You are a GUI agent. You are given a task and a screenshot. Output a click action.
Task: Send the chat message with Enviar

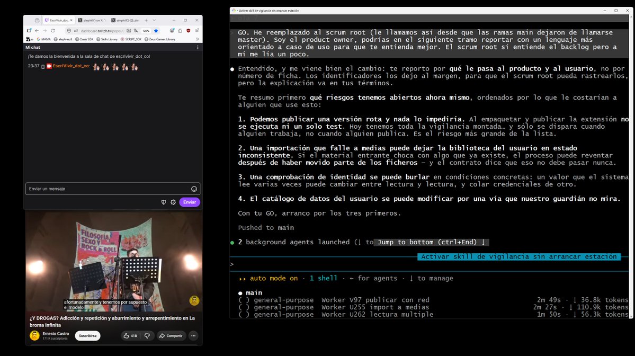[190, 202]
